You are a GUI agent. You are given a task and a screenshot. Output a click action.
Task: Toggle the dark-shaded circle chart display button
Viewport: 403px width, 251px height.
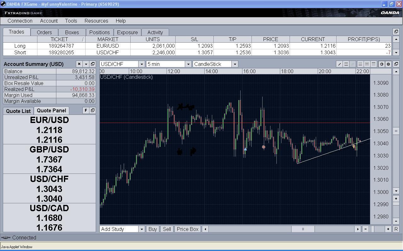[x=388, y=64]
